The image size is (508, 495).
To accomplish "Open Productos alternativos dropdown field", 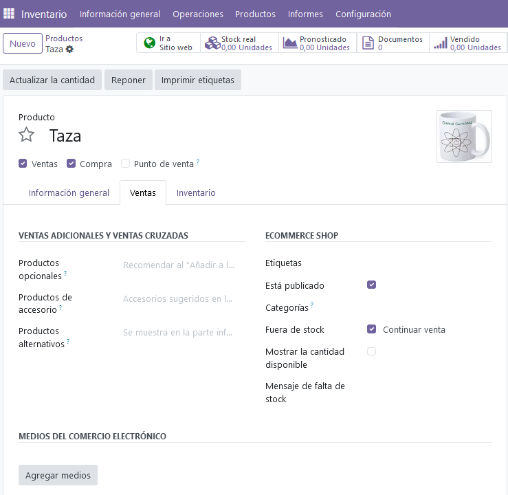I will 179,333.
